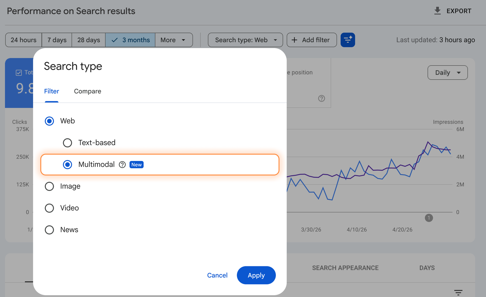Image resolution: width=486 pixels, height=297 pixels.
Task: Click the Clicks axis label
Action: click(19, 122)
